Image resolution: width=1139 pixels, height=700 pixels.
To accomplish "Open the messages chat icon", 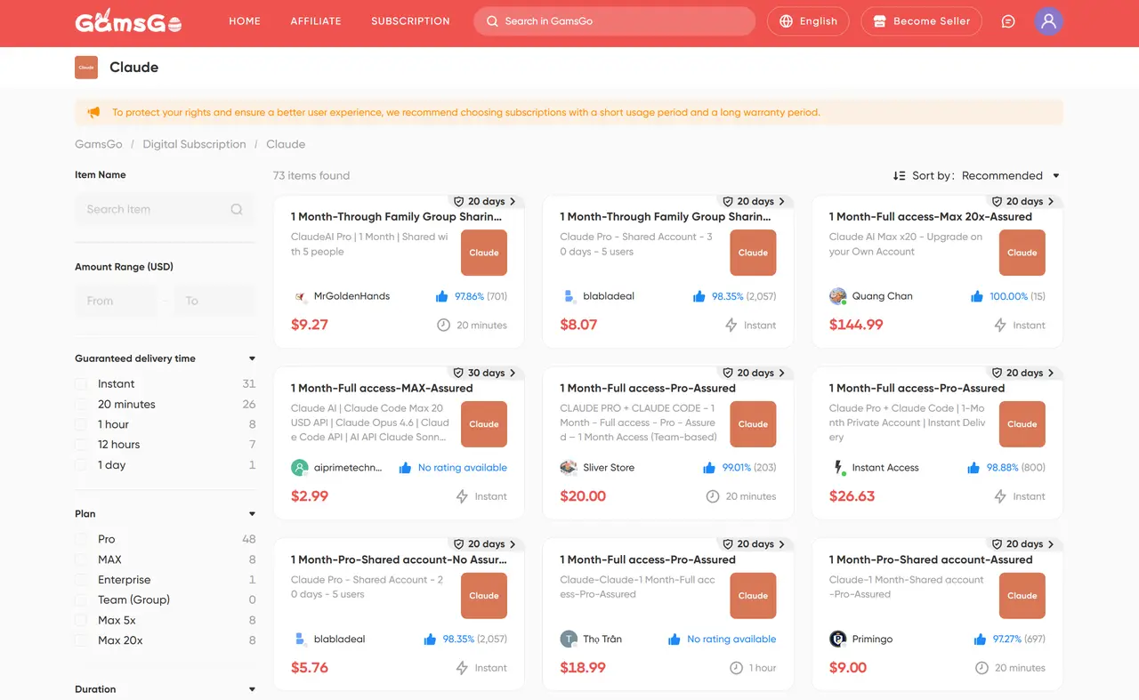I will point(1008,21).
